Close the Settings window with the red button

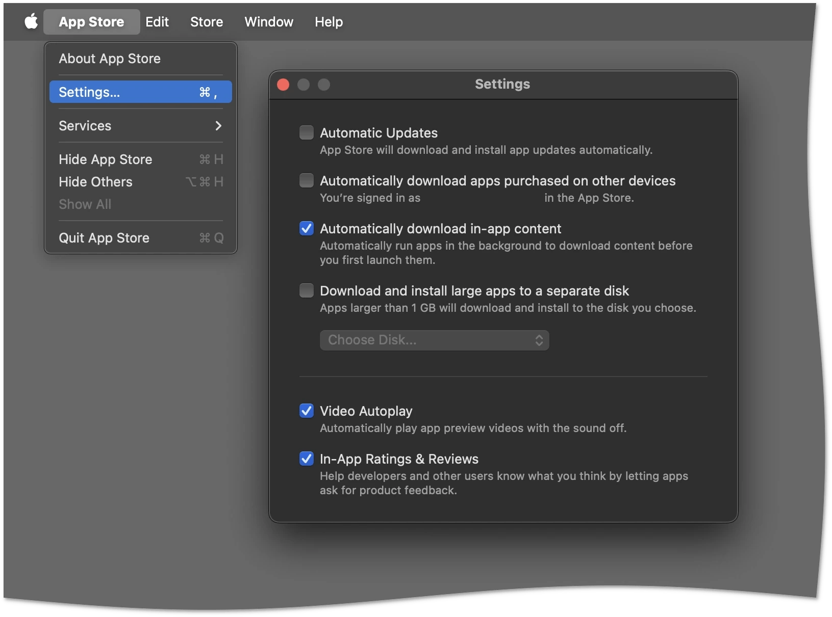(x=283, y=85)
